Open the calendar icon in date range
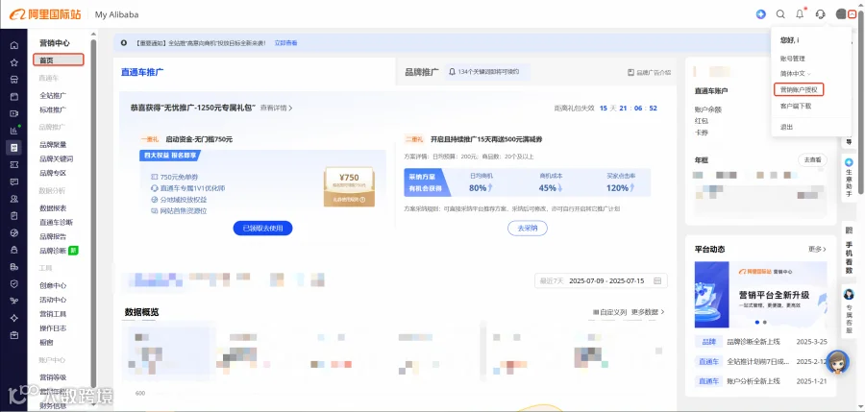The image size is (865, 412). (x=657, y=280)
